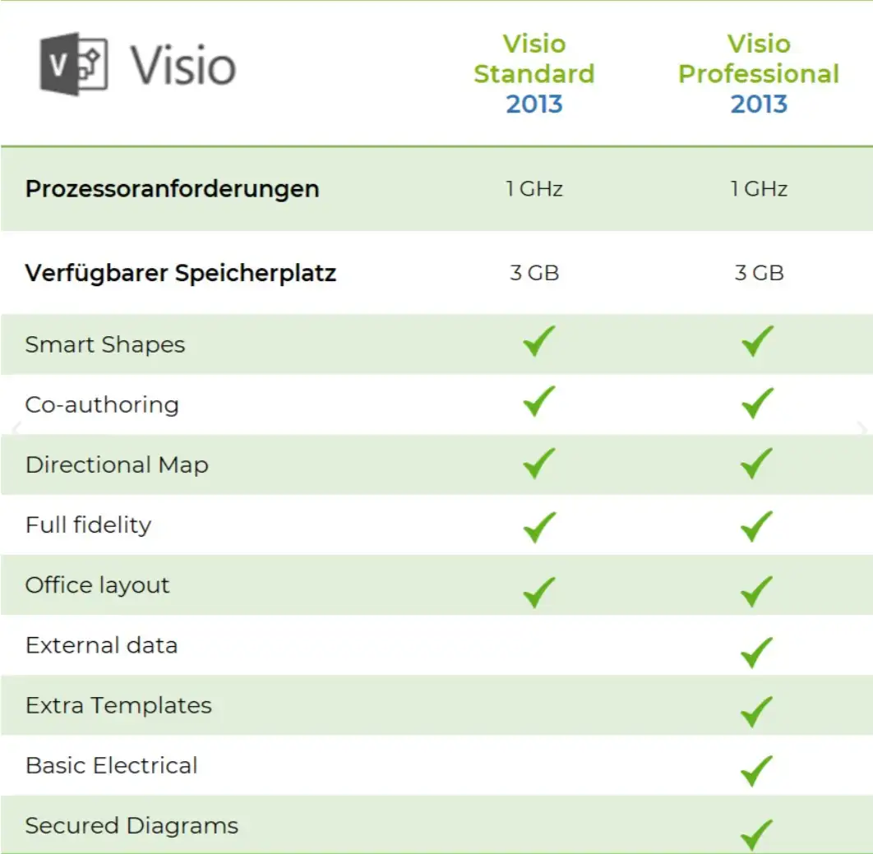Click the Secured Diagrams feature label
The width and height of the screenshot is (873, 854).
click(132, 826)
